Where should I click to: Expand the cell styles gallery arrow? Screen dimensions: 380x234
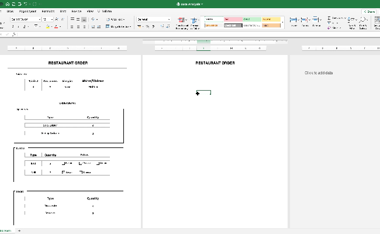click(282, 22)
